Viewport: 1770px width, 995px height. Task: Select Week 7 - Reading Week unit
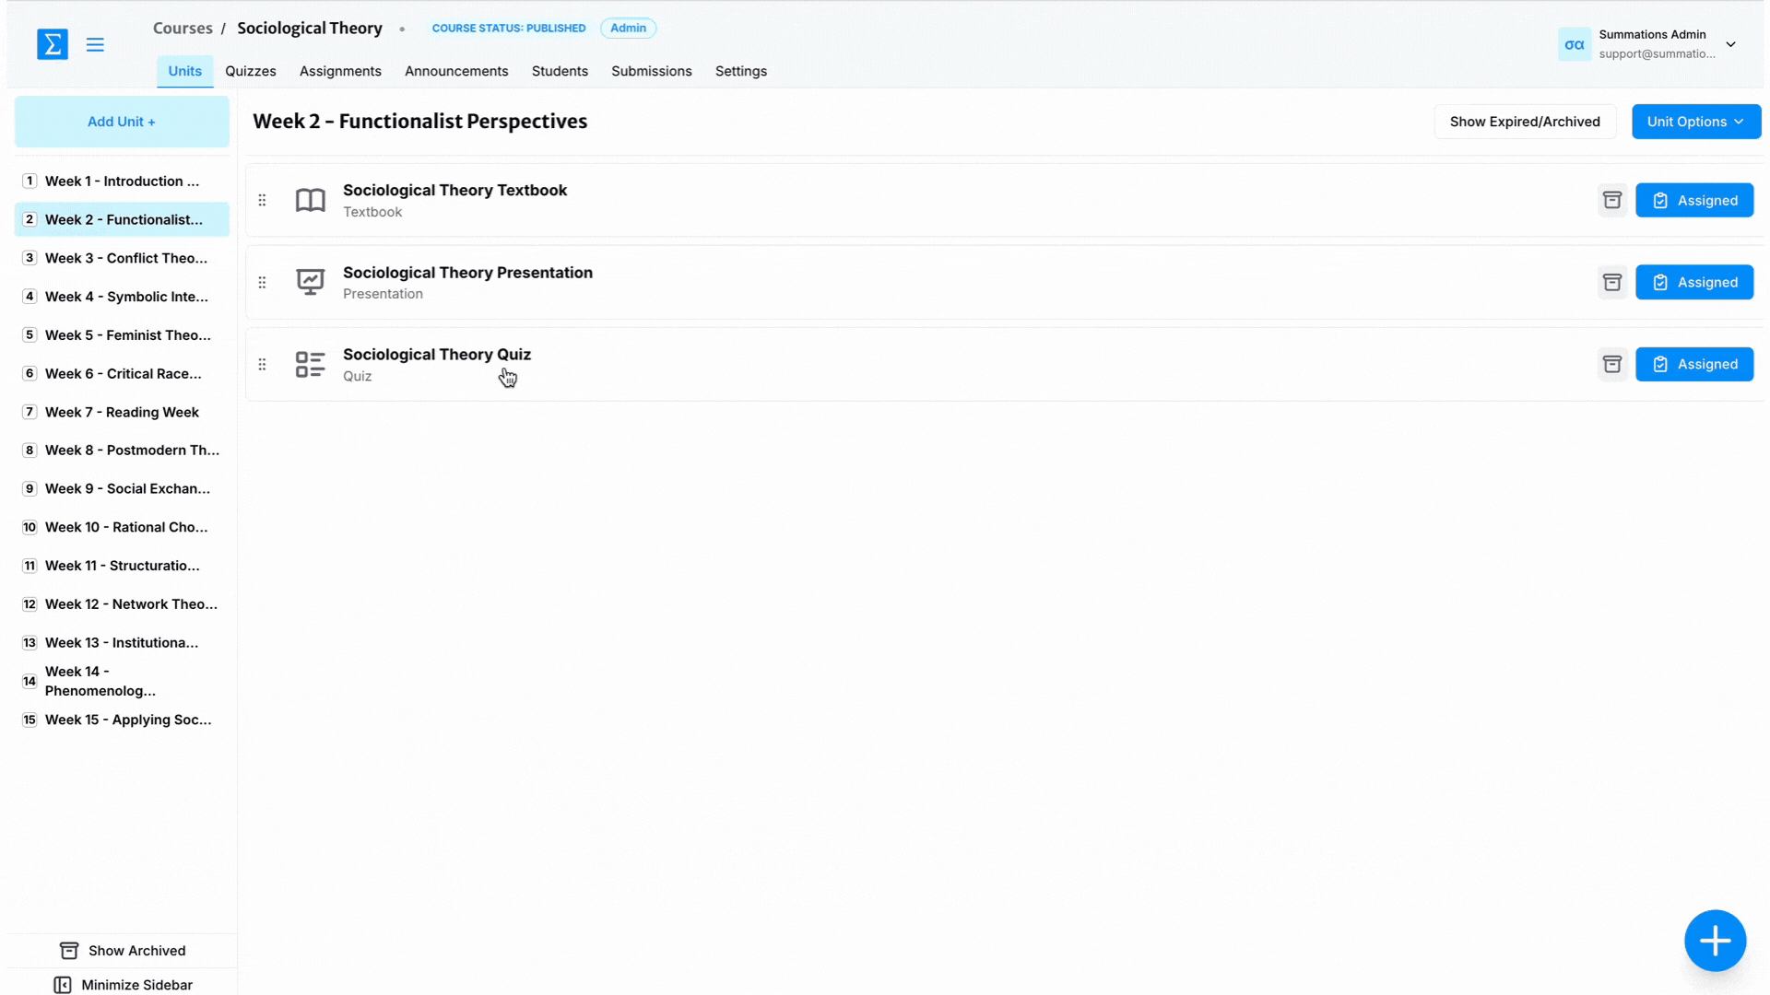tap(122, 412)
